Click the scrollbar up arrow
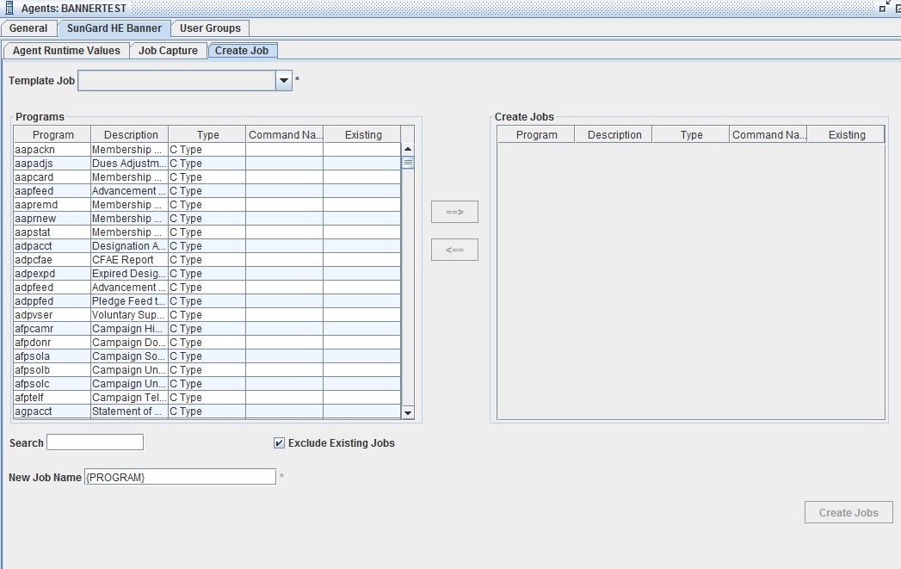Viewport: 901px width, 569px height. pos(407,148)
